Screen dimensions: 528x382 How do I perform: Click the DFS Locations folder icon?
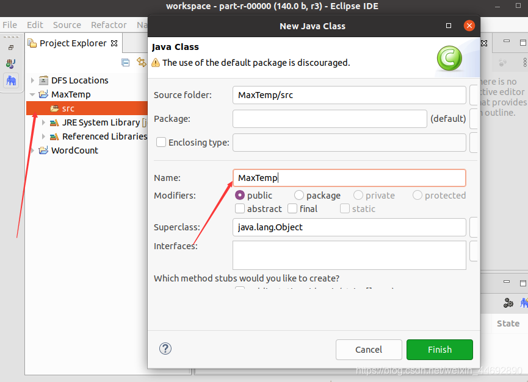tap(43, 80)
